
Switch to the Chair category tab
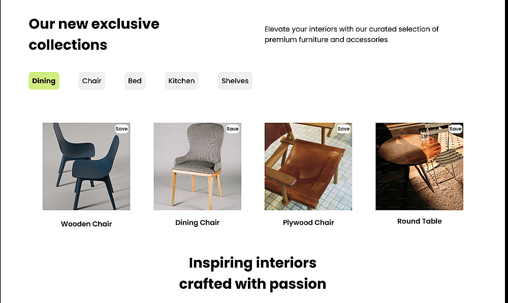92,81
